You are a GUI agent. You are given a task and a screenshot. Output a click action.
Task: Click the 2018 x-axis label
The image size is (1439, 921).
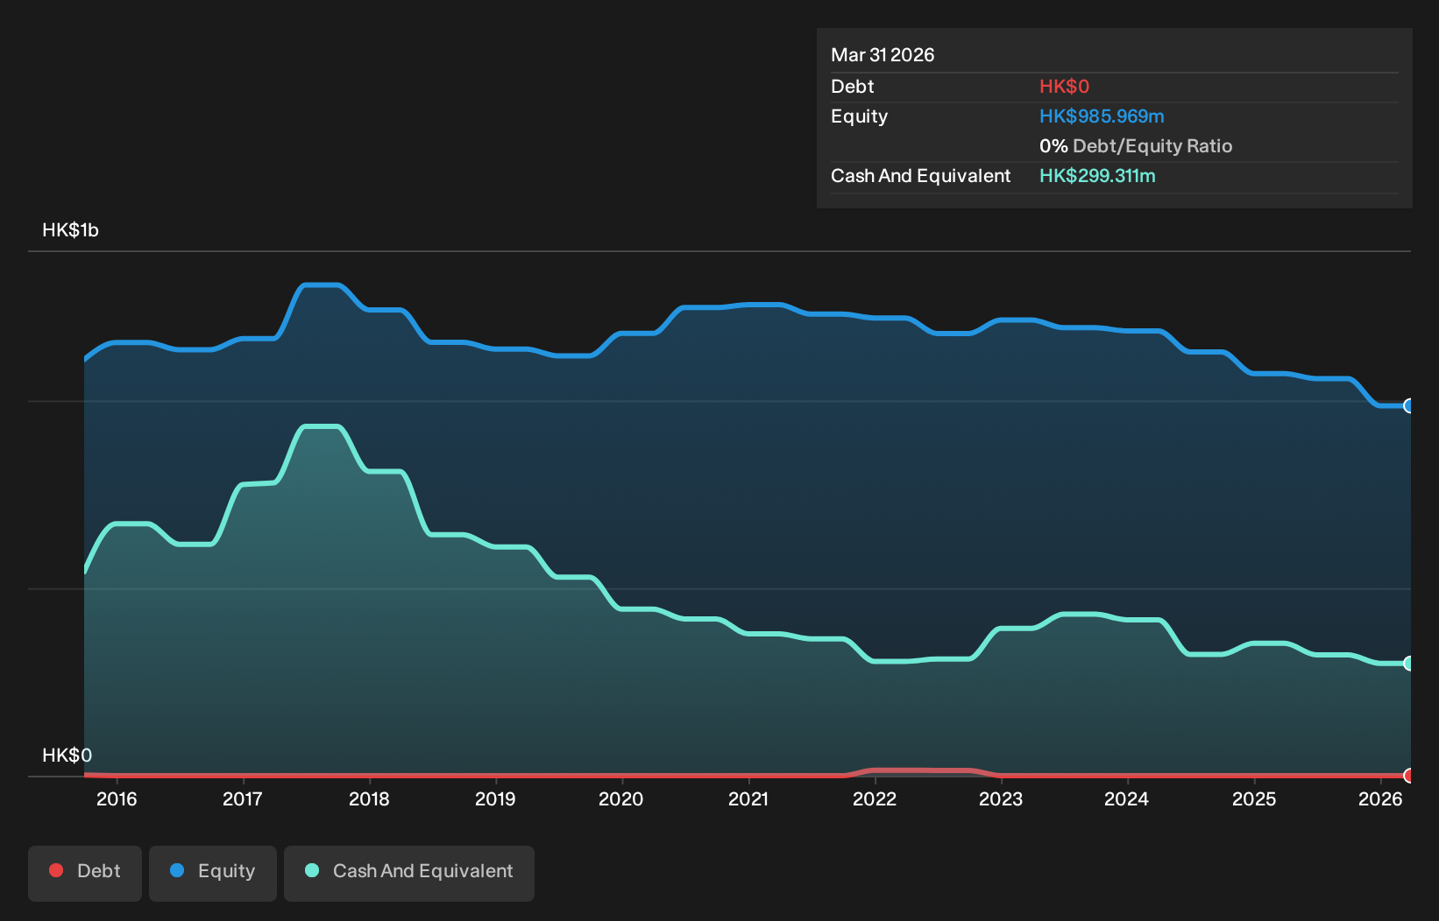(x=369, y=798)
